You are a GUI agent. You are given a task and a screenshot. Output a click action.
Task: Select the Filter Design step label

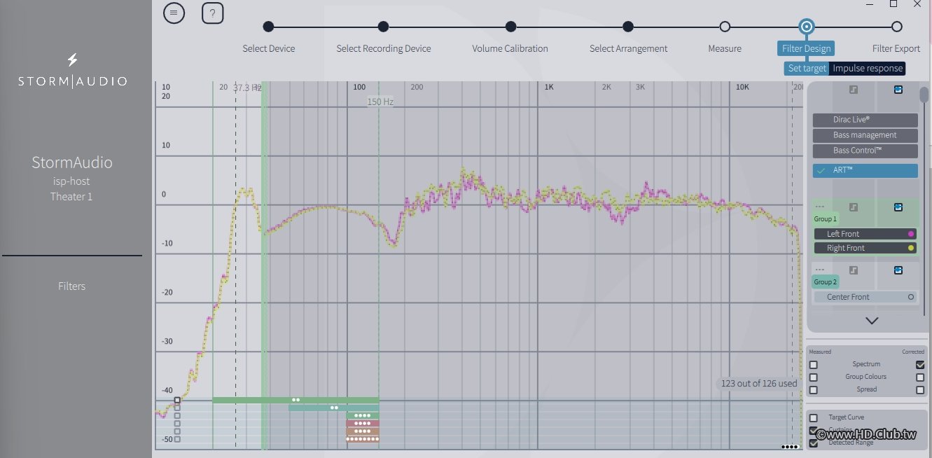[806, 48]
